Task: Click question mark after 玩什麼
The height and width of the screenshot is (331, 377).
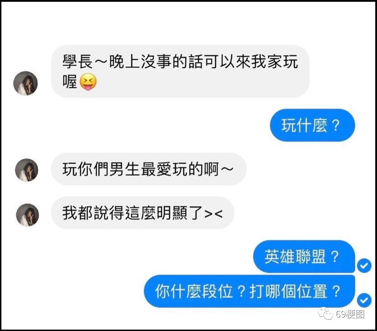Action: 335,125
